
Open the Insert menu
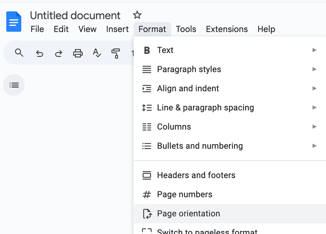click(x=117, y=29)
